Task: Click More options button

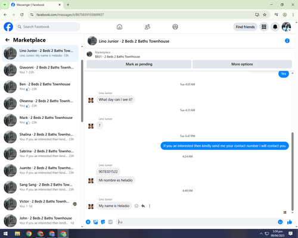Action: point(242,64)
